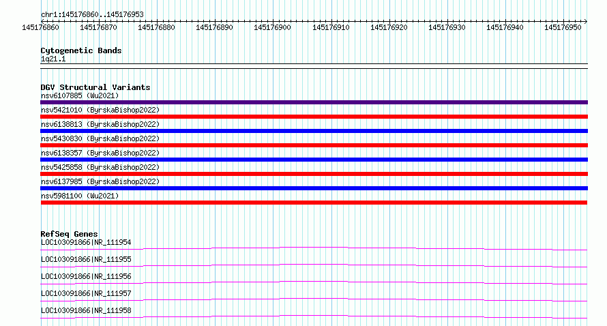607x326 pixels.
Task: Click the Cytogenetic Bands track title
Action: (81, 50)
